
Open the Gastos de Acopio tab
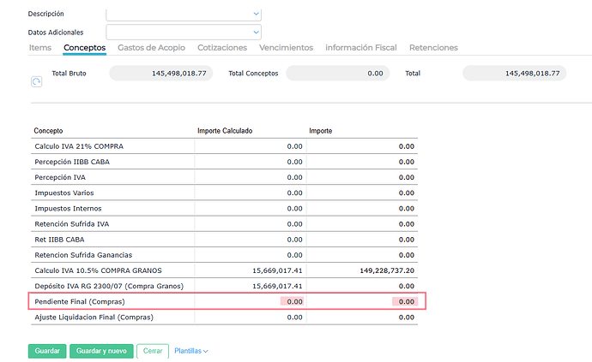tap(151, 48)
